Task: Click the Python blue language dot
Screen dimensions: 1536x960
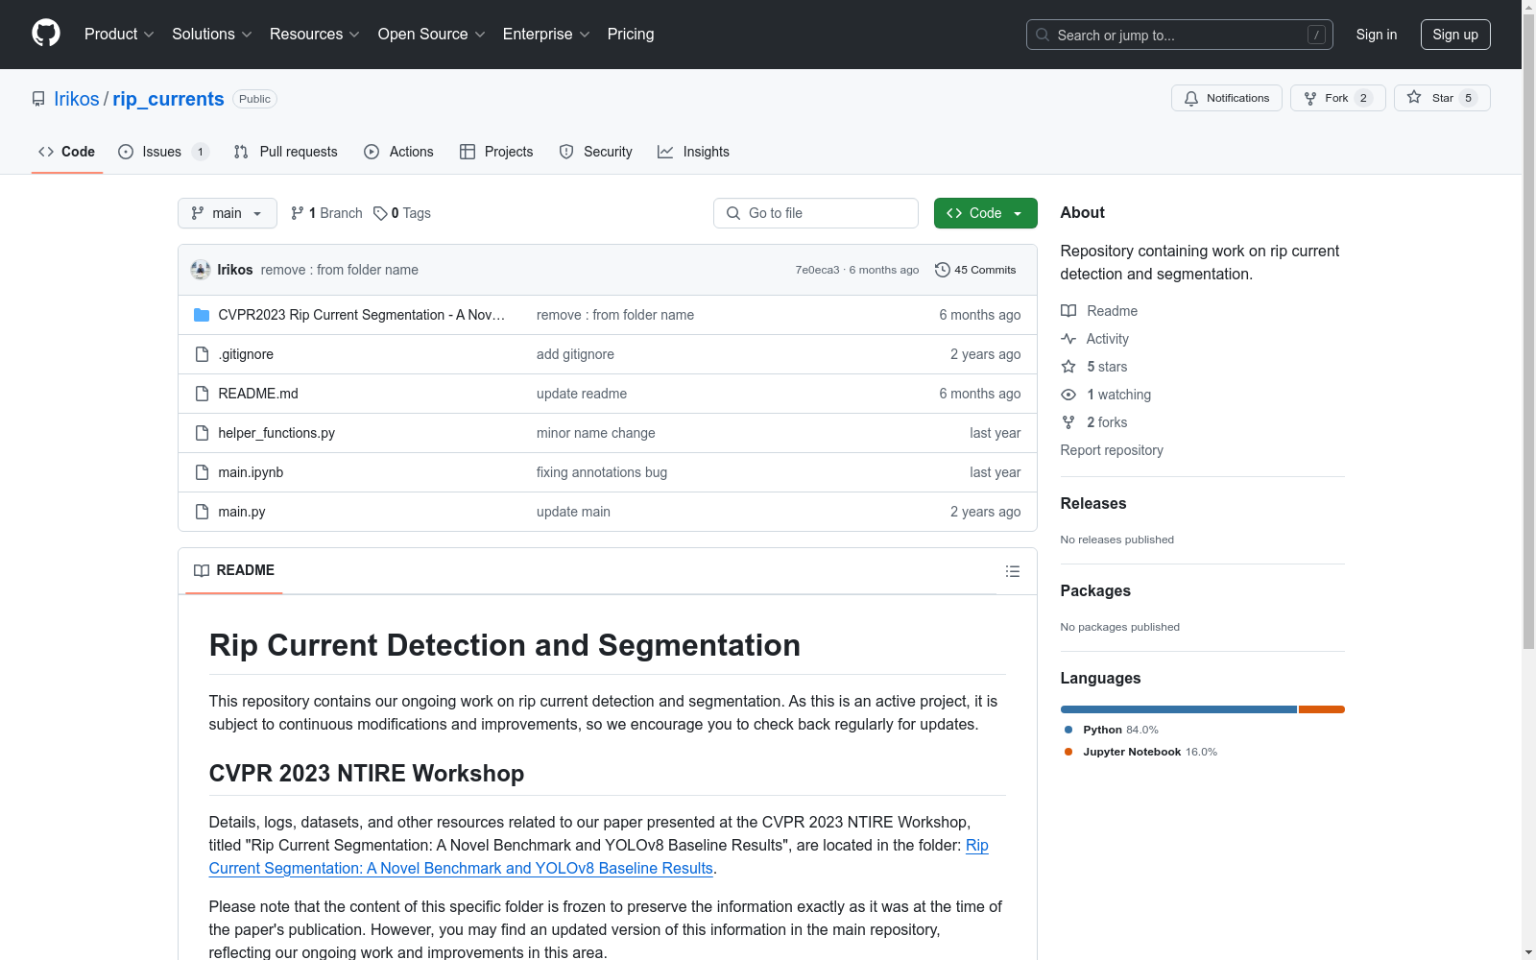Action: 1068,730
